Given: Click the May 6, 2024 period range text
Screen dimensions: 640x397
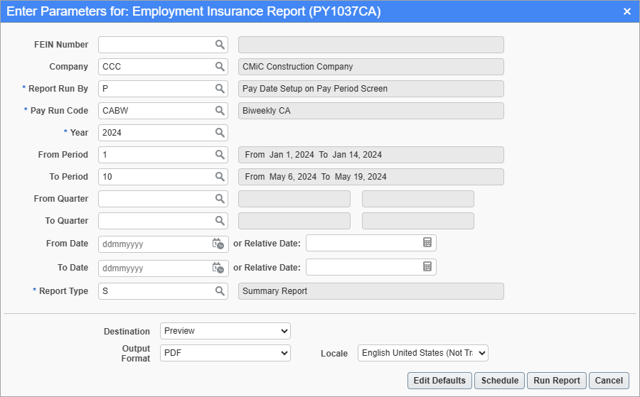Looking at the screenshot, I should click(x=316, y=177).
